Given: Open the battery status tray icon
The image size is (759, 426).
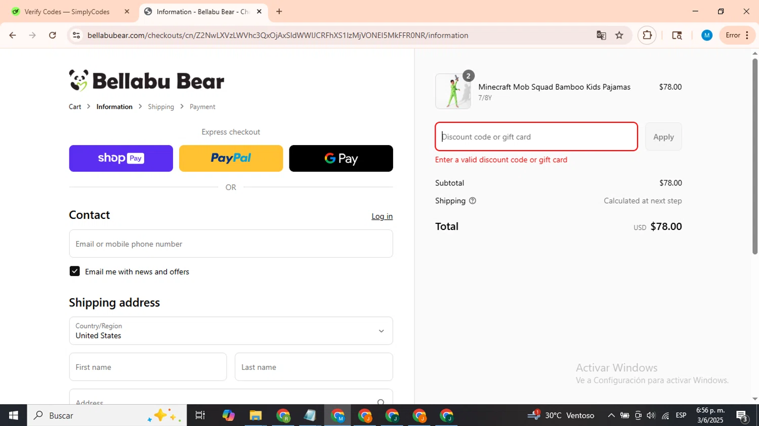Looking at the screenshot, I should 625,415.
